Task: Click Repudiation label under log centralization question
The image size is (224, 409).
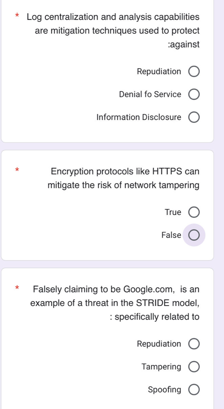Action: tap(159, 72)
